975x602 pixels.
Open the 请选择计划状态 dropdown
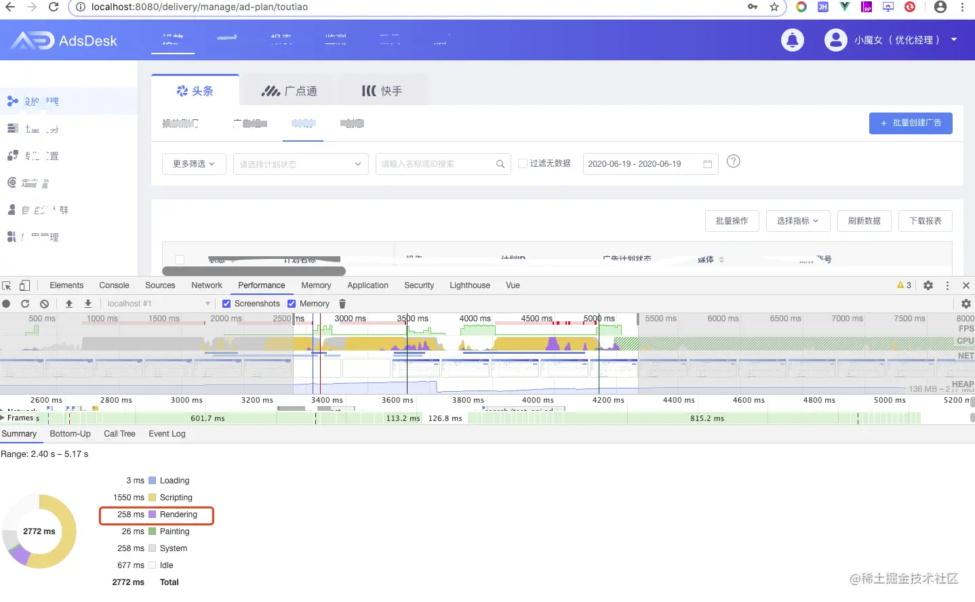click(x=300, y=164)
